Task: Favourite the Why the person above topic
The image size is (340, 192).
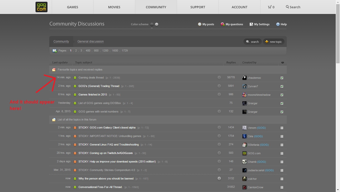Action: tap(282, 179)
